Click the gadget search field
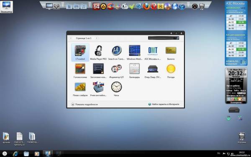 (163, 38)
